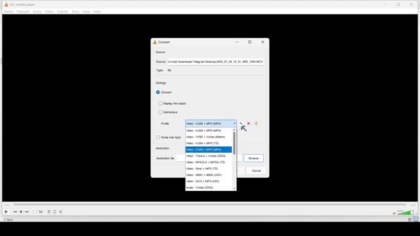
Task: Open the Tools menu
Action: tap(75, 12)
